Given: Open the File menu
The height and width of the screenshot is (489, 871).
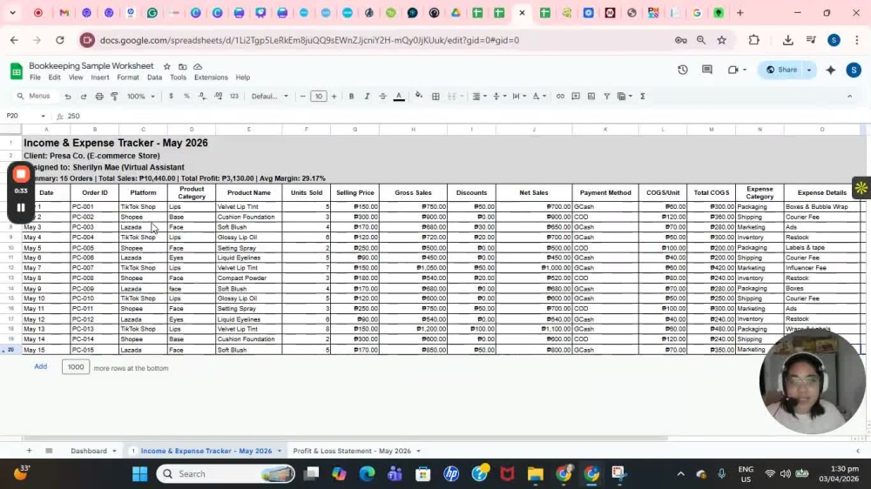Looking at the screenshot, I should 35,77.
